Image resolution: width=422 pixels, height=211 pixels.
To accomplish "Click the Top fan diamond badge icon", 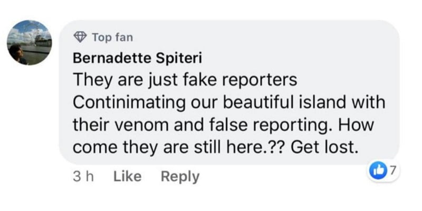I will (81, 37).
